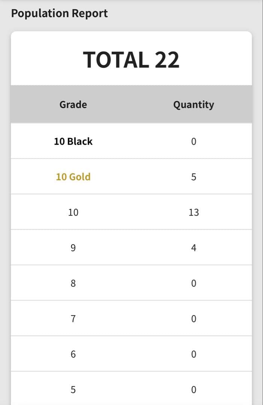
Task: Open the 10 Gold grade row label
Action: point(73,177)
